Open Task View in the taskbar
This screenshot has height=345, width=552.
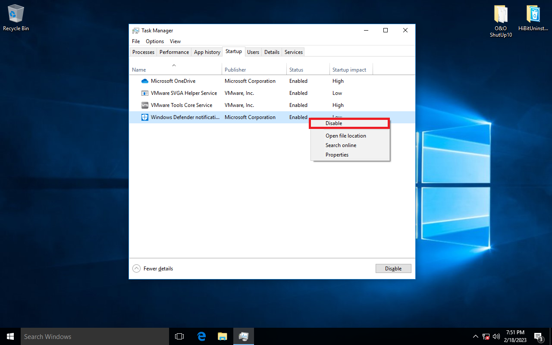click(179, 336)
